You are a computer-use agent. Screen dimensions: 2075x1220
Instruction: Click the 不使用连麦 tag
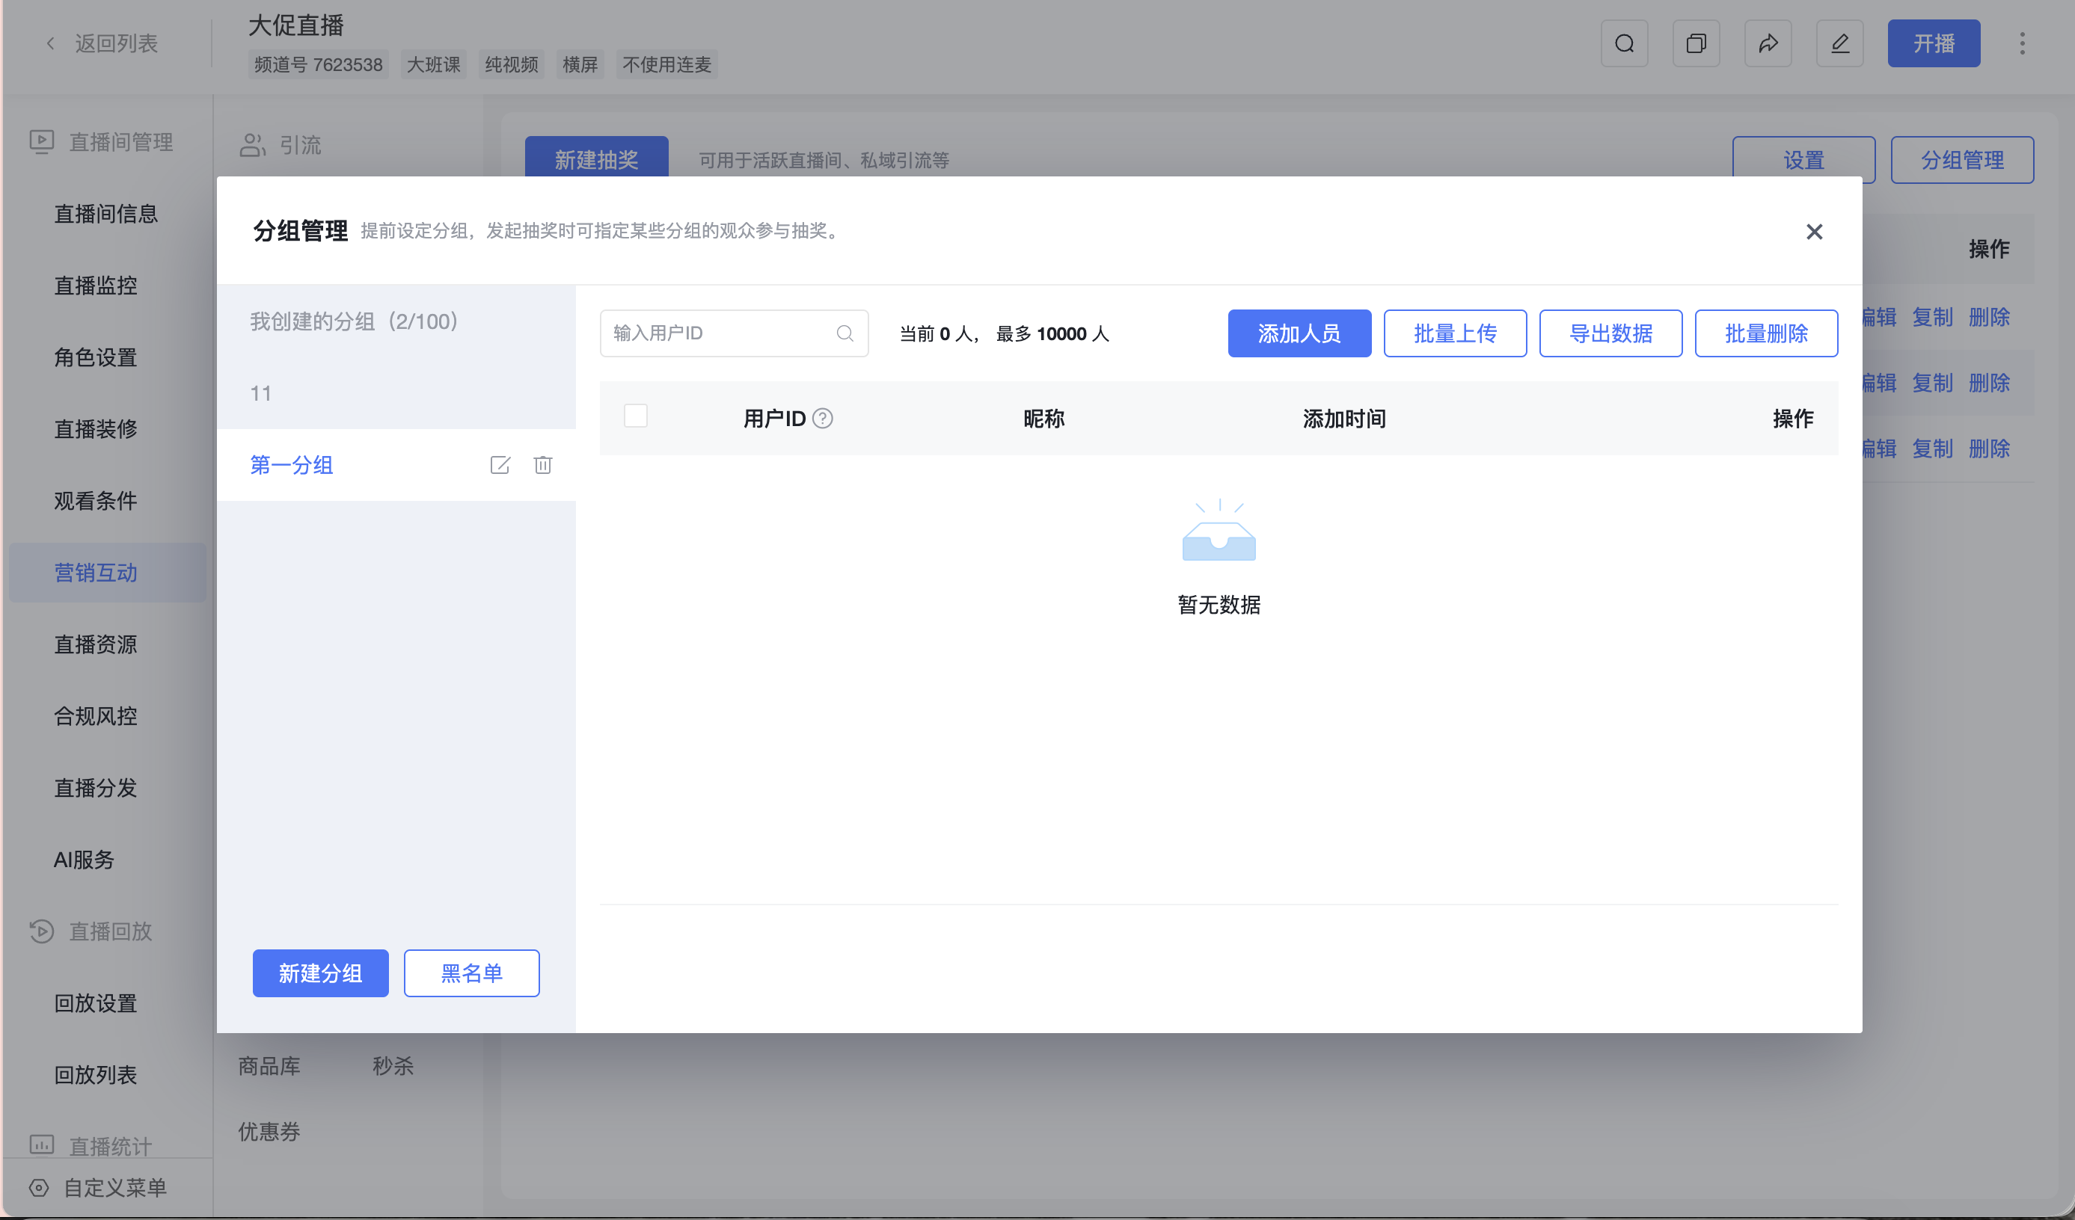coord(667,64)
